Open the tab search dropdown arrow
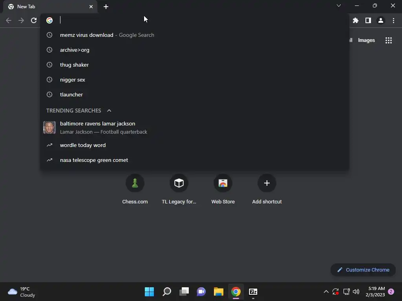Screen dimensions: 402x301 click(339, 5)
